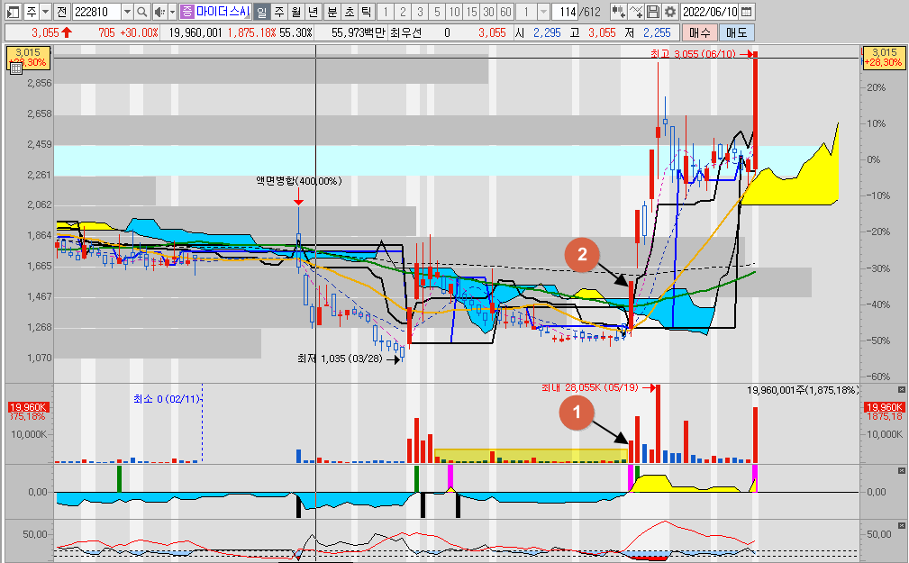Image resolution: width=909 pixels, height=563 pixels.
Task: Click the 최저 1,035 (03/28) label
Action: [x=340, y=359]
